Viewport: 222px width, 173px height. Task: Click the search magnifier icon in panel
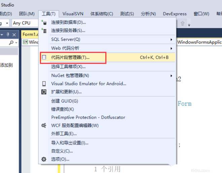click(x=11, y=42)
